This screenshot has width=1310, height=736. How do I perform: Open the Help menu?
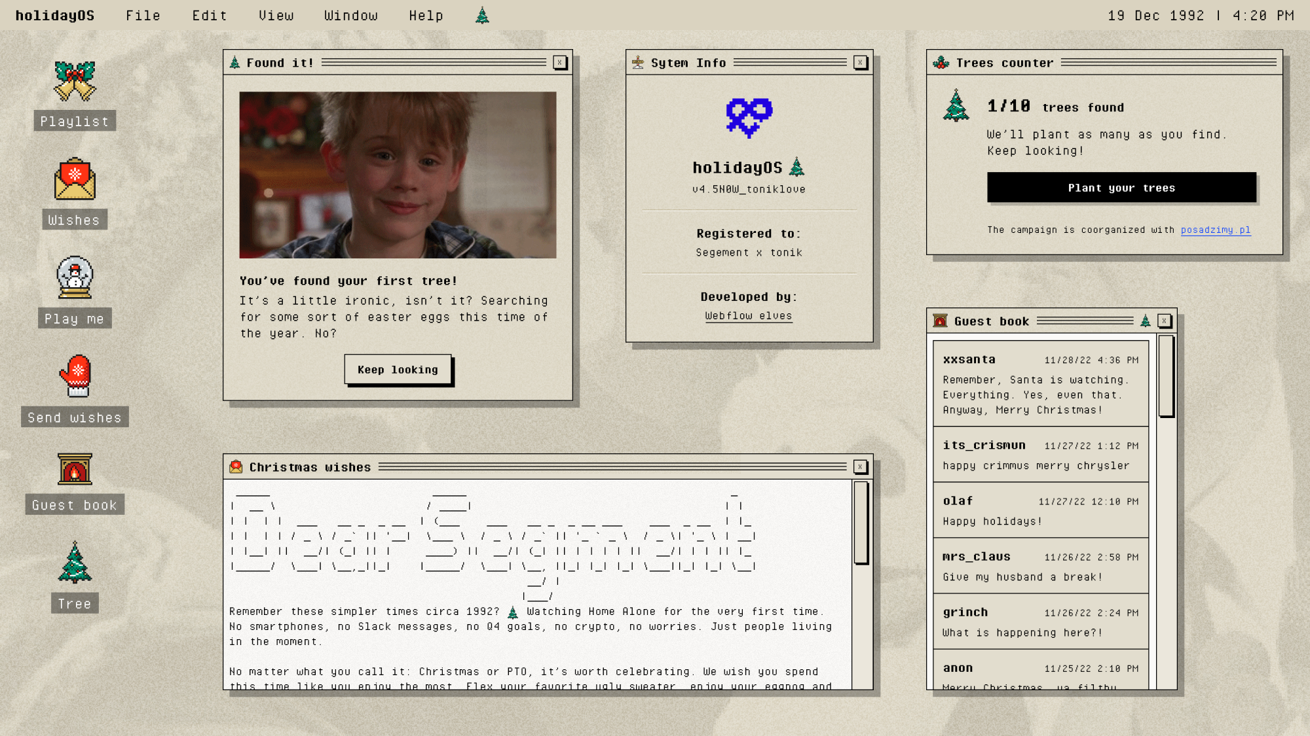pyautogui.click(x=426, y=16)
